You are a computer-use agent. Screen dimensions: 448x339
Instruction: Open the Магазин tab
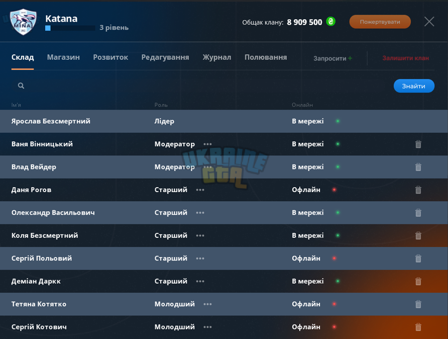point(63,57)
